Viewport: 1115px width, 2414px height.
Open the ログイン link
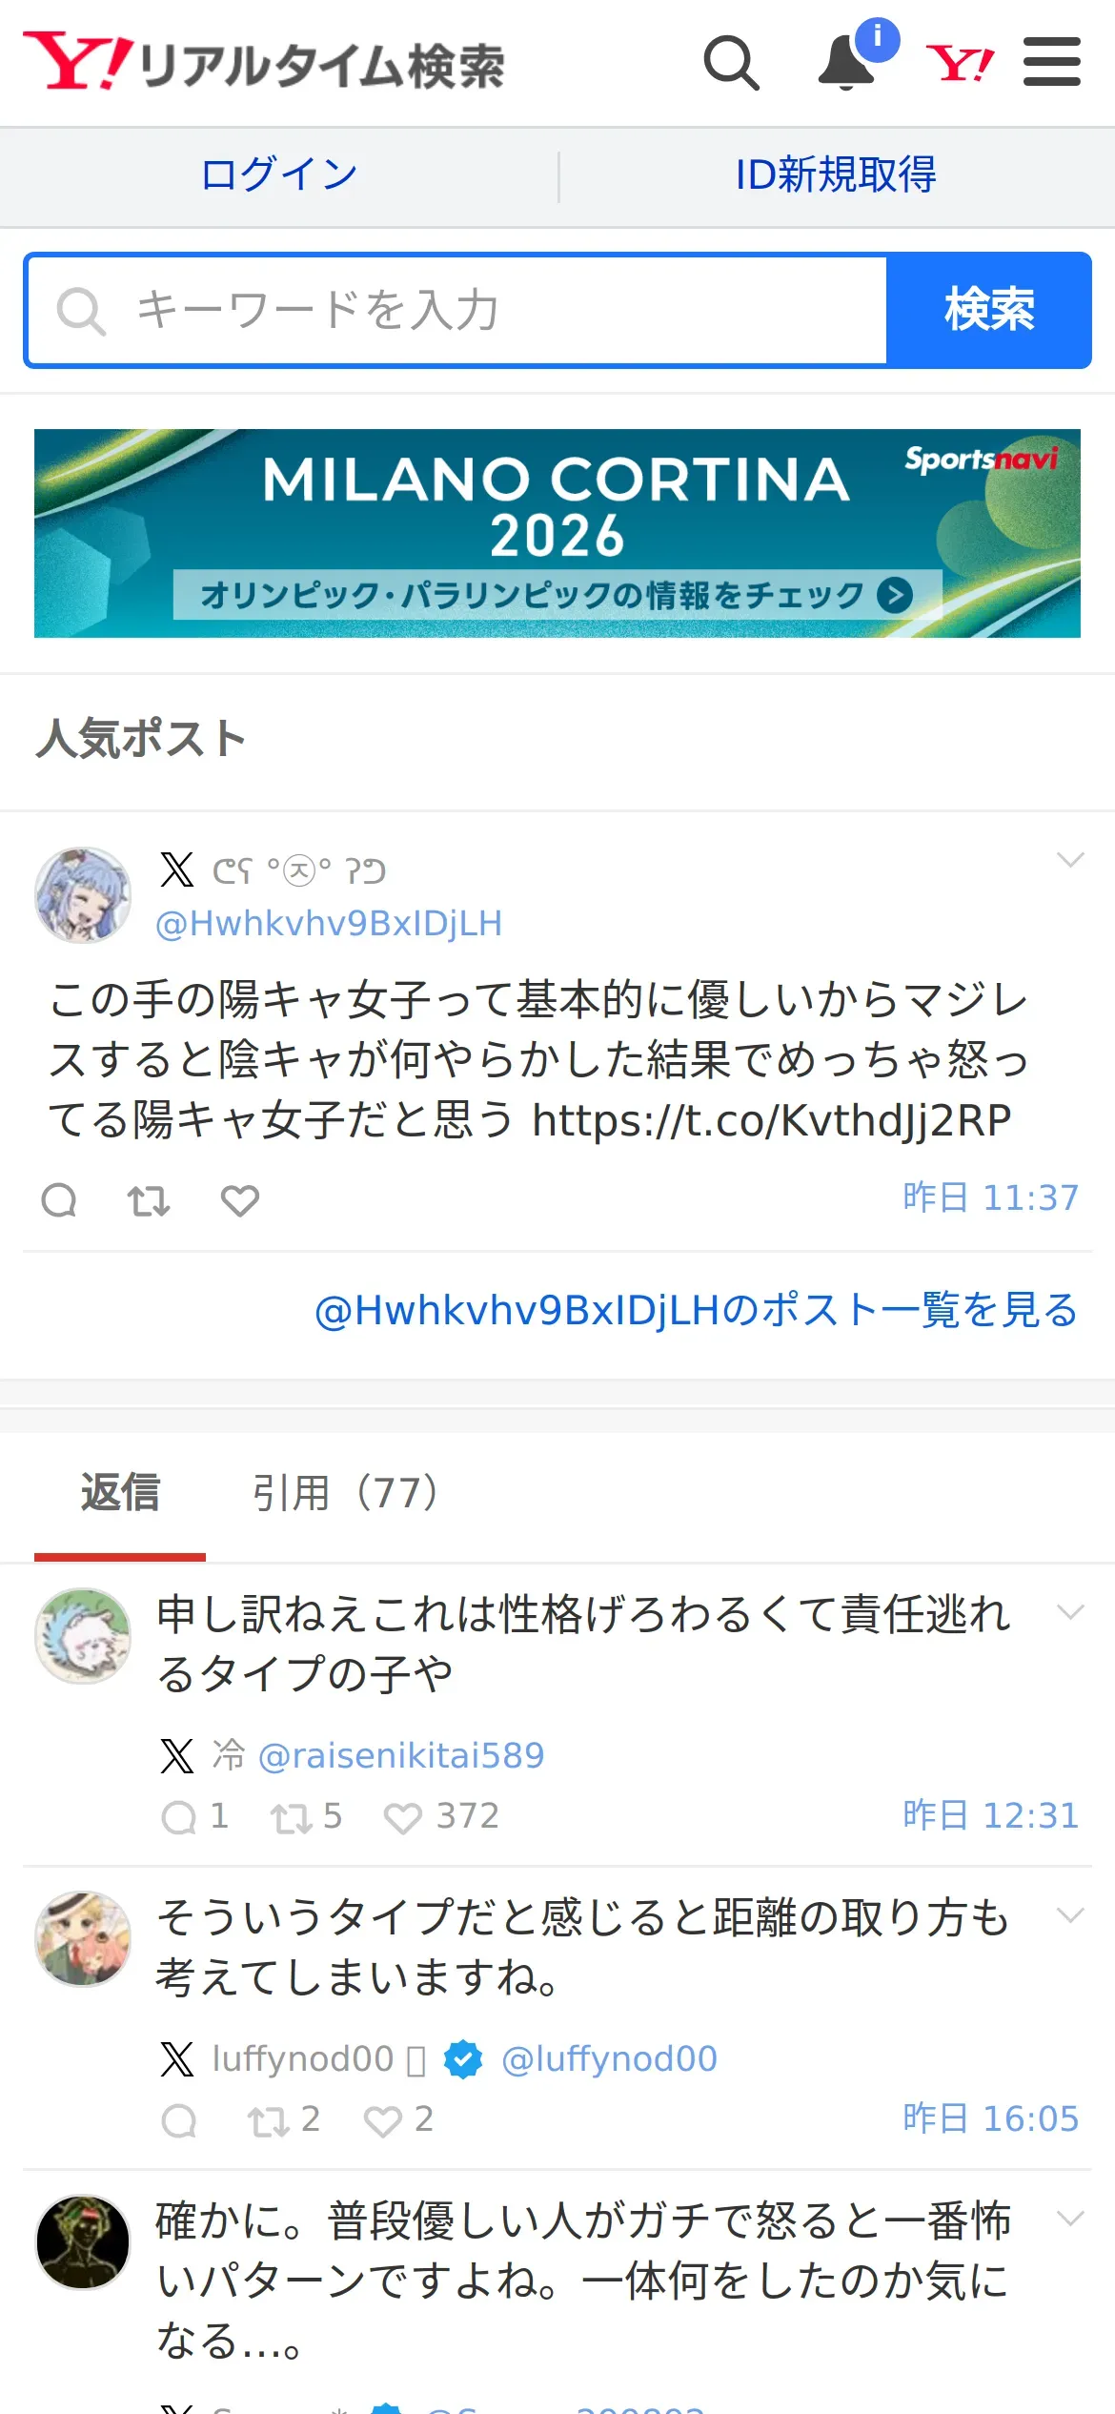point(279,175)
